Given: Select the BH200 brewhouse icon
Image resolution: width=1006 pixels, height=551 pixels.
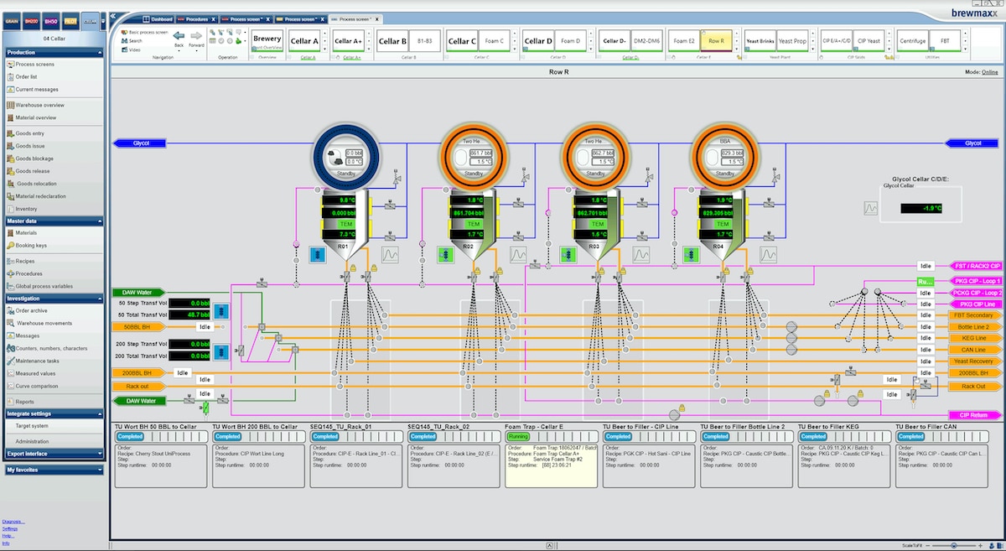Looking at the screenshot, I should coord(31,20).
